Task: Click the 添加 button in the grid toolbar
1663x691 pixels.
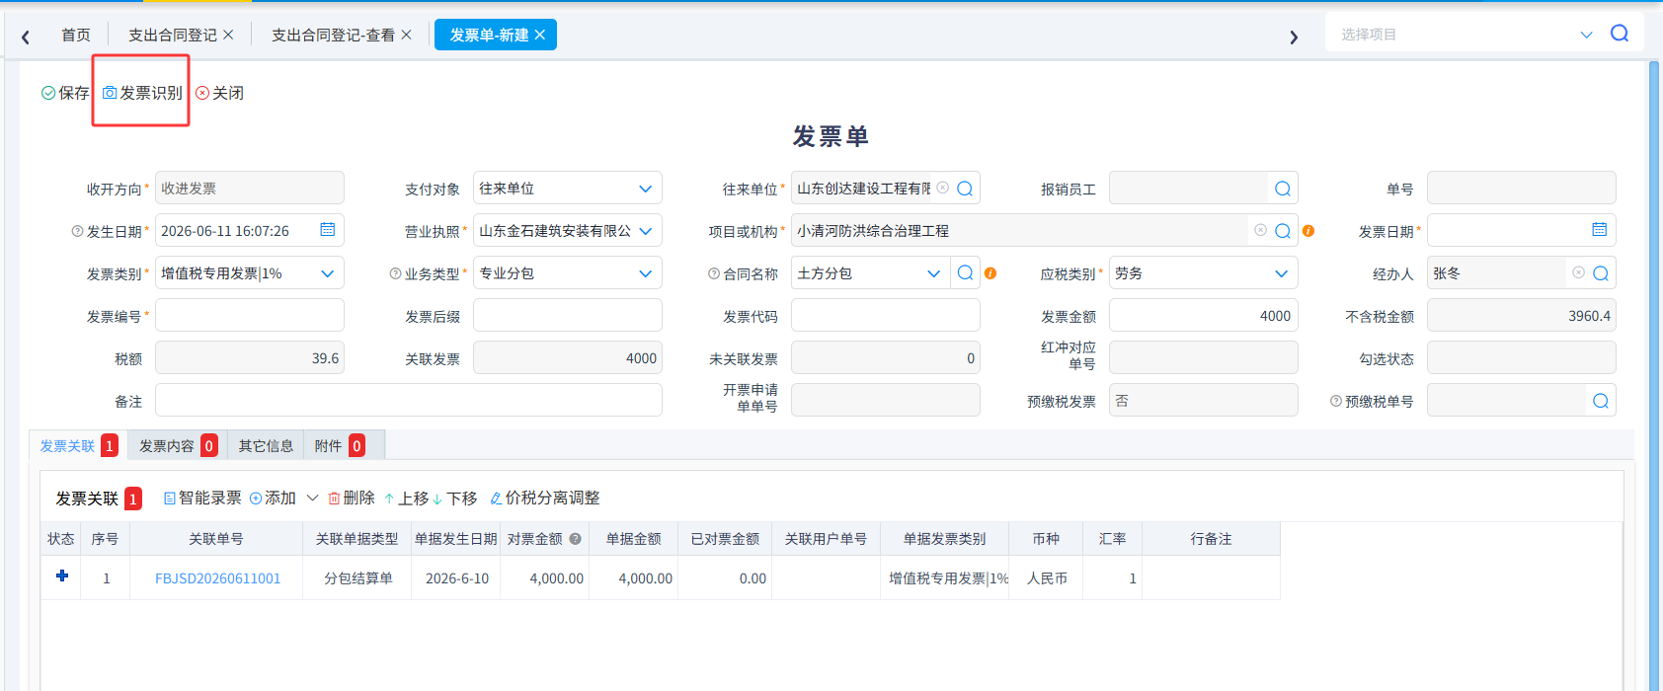Action: [273, 499]
